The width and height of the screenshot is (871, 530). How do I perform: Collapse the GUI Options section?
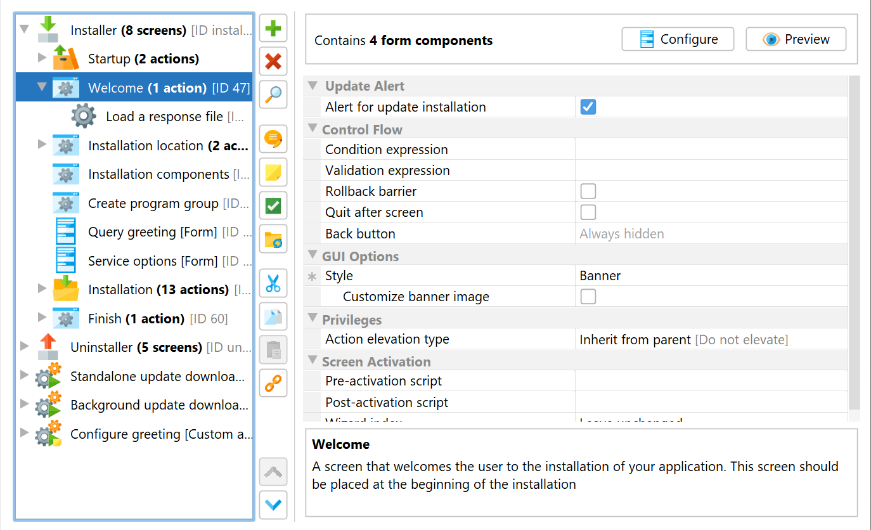[312, 255]
